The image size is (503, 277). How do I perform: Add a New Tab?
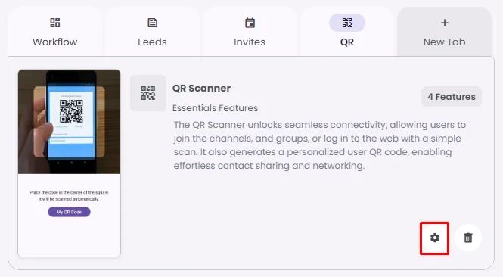tap(444, 32)
